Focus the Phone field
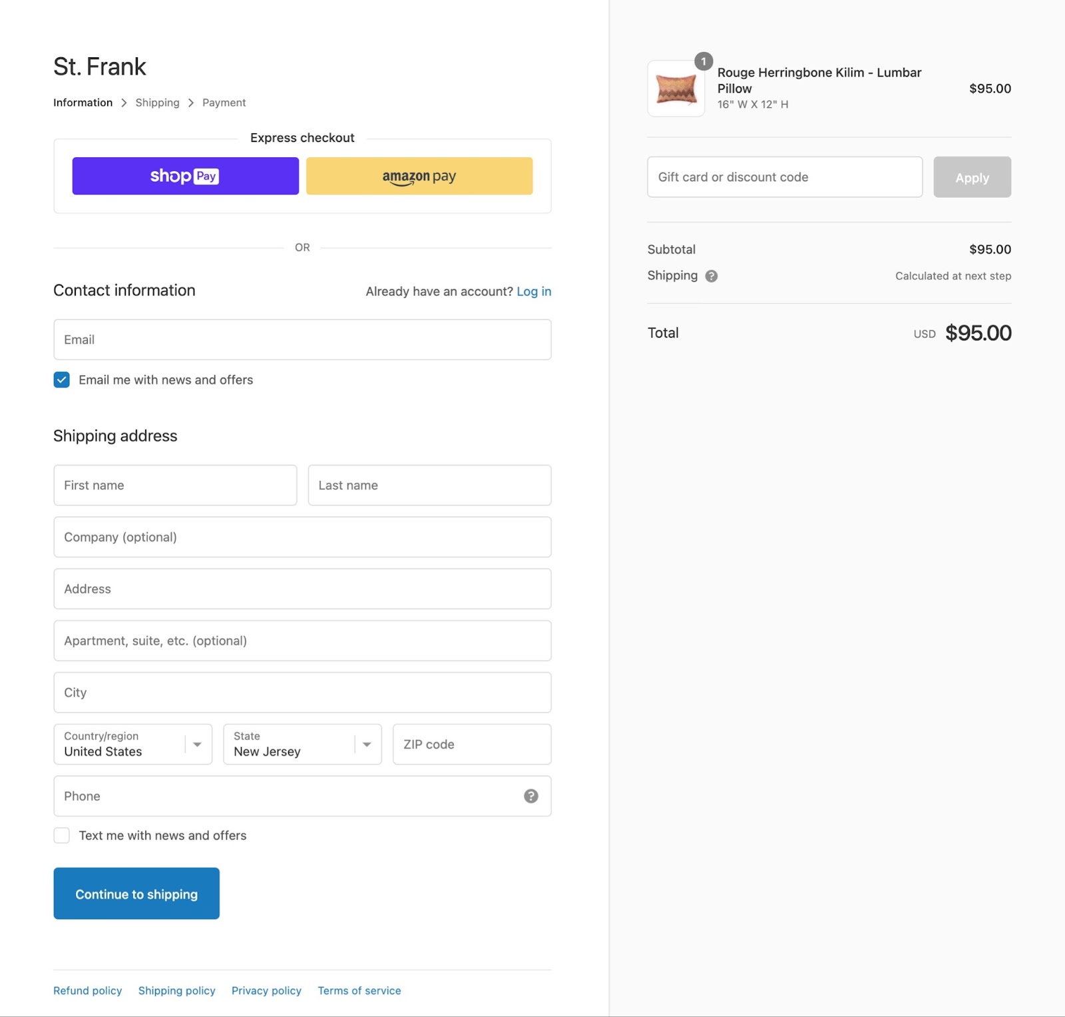Image resolution: width=1065 pixels, height=1017 pixels. (302, 796)
